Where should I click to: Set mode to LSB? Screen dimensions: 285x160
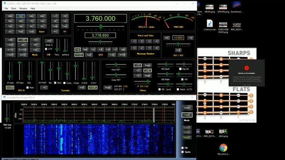point(23,40)
